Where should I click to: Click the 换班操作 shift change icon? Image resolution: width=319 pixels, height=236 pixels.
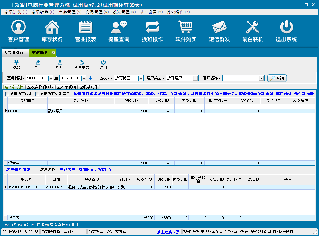[152, 31]
